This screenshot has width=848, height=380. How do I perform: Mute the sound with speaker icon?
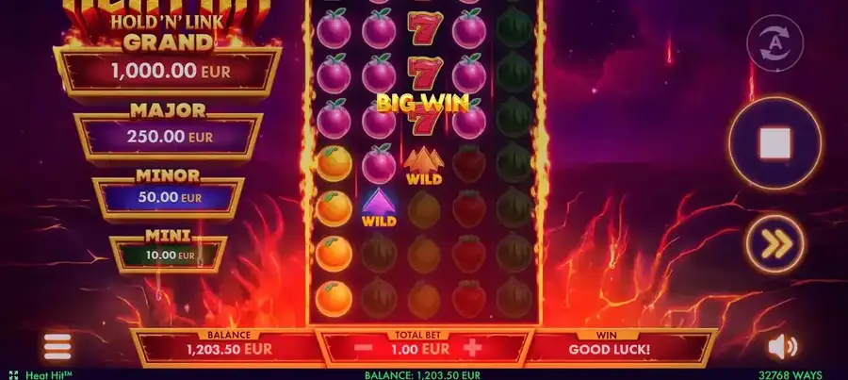pyautogui.click(x=782, y=346)
